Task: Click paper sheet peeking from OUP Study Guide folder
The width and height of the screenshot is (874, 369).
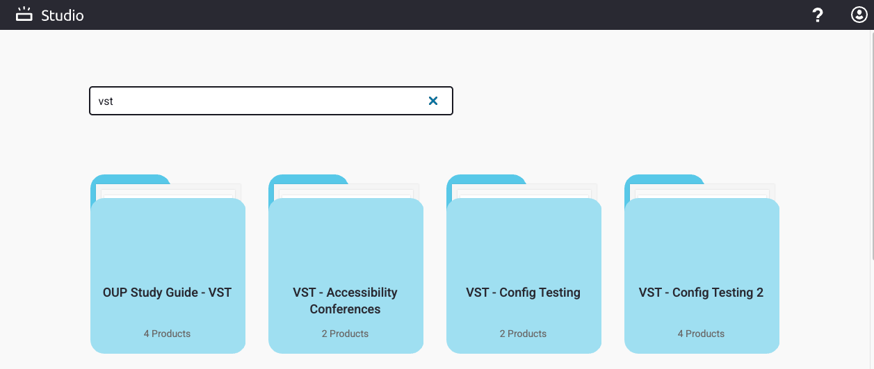Action: coord(204,192)
